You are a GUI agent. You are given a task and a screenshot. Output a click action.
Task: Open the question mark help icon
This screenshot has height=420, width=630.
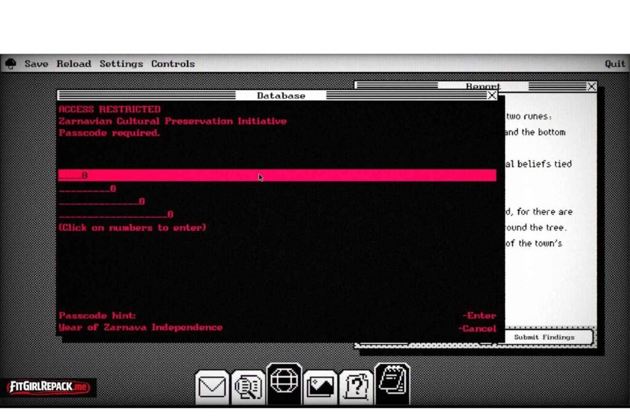point(356,387)
